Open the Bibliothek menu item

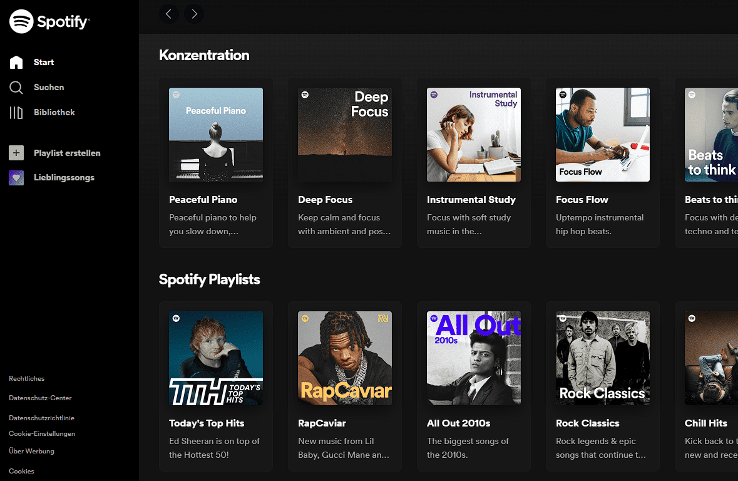point(54,112)
